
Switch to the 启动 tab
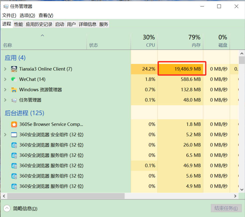pos(60,24)
